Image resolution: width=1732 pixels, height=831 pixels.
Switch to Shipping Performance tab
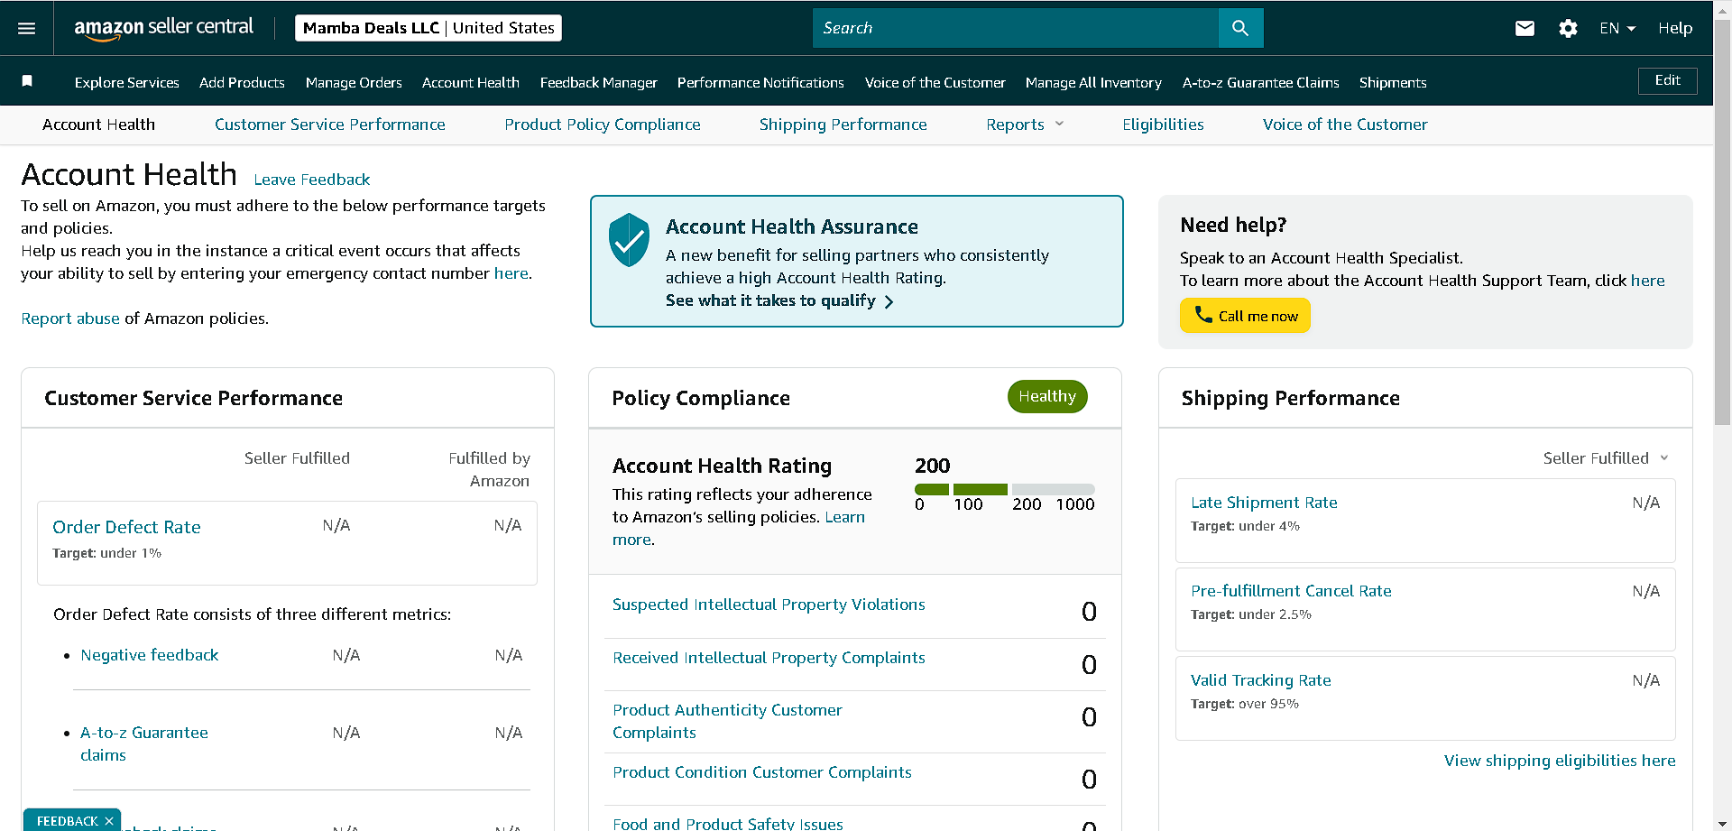coord(843,125)
